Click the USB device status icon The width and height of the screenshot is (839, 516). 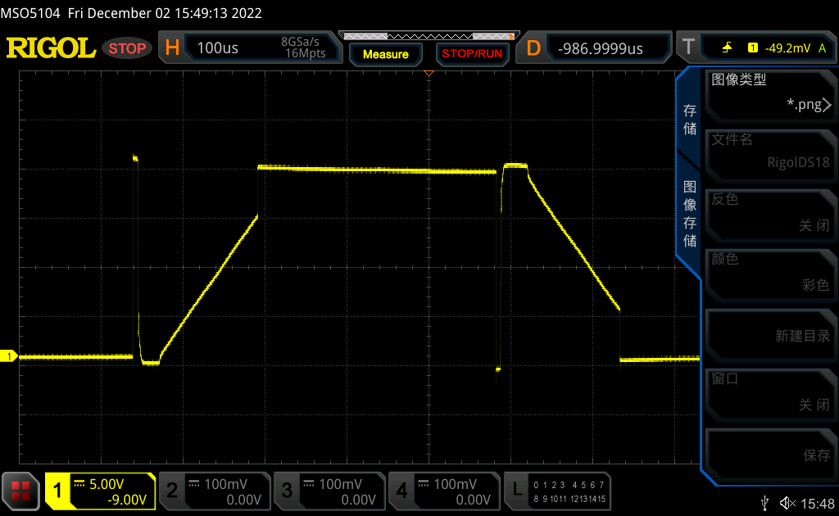pyautogui.click(x=764, y=502)
